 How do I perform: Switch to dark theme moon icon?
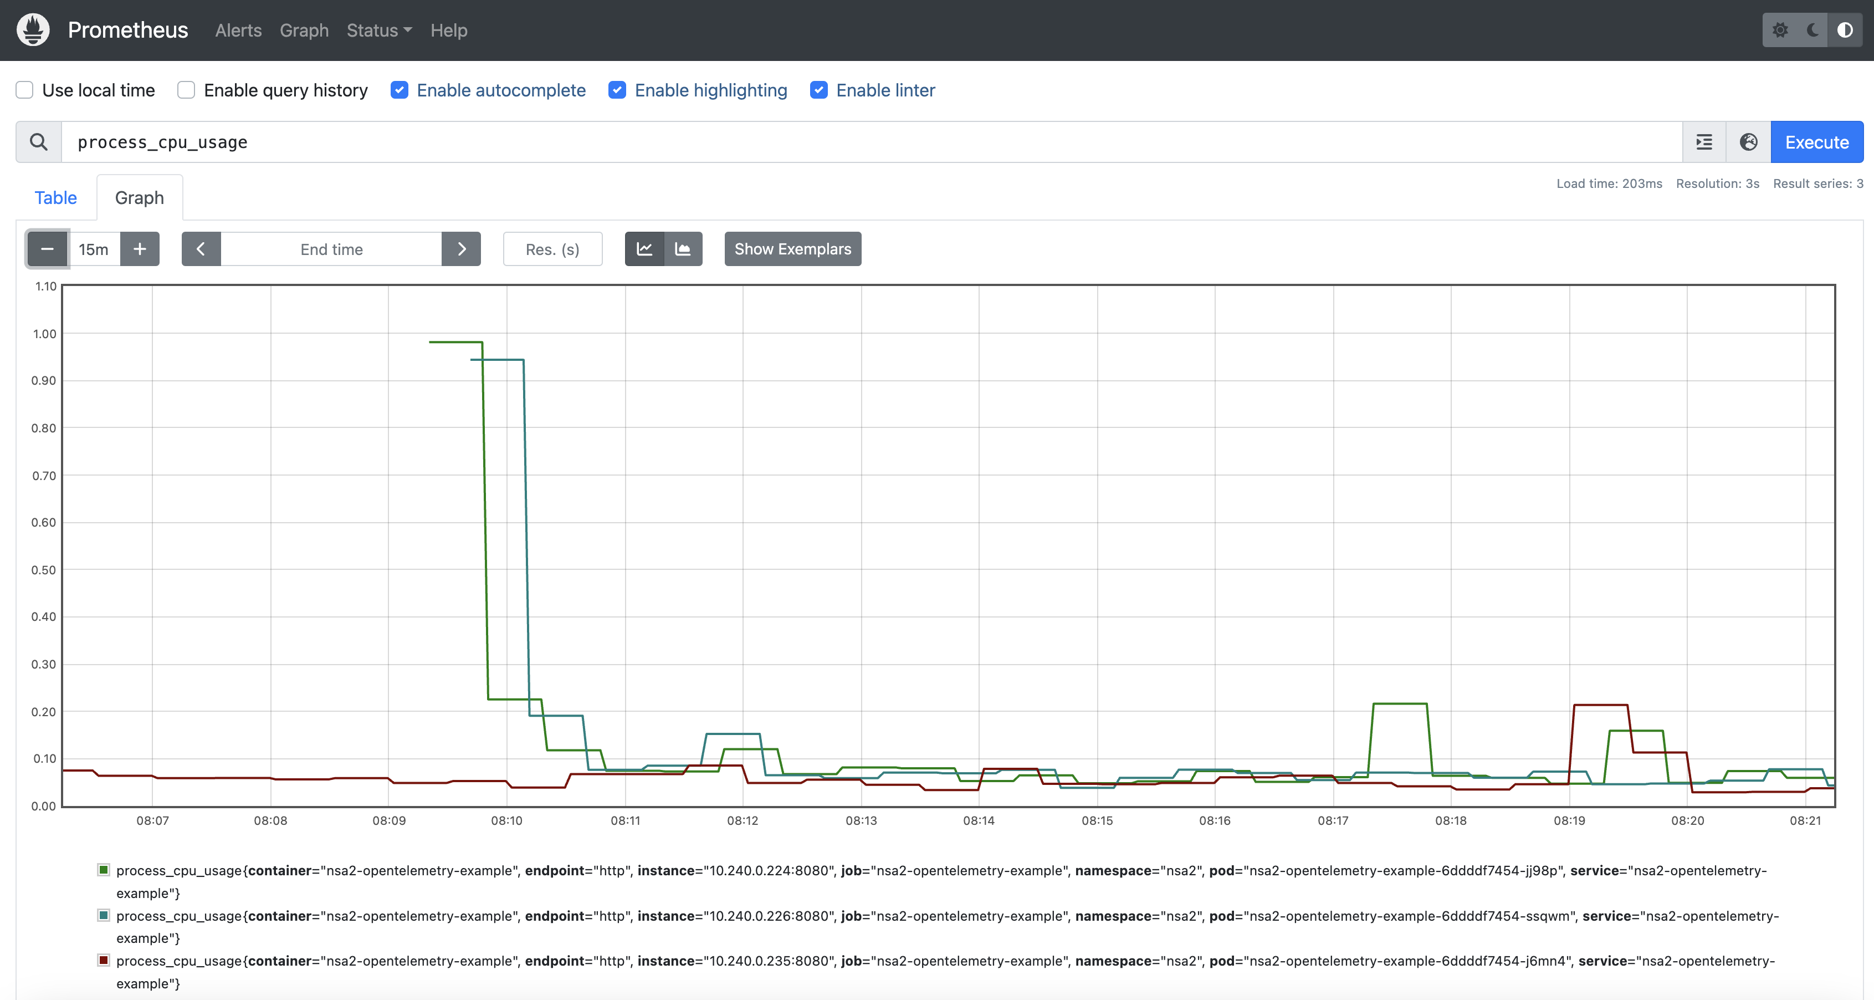tap(1813, 30)
